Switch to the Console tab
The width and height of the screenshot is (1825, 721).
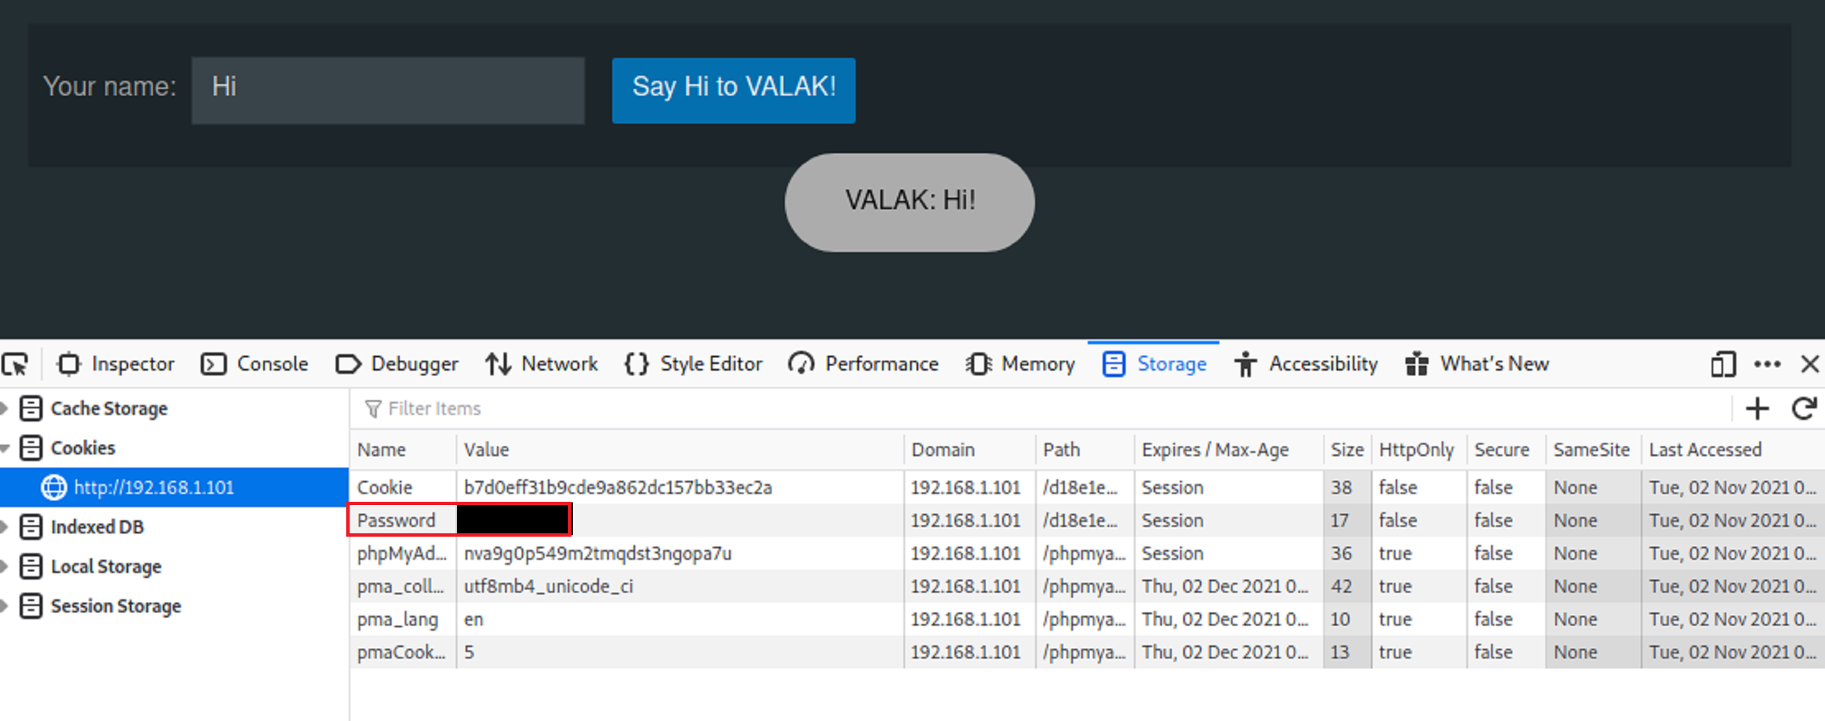(255, 364)
